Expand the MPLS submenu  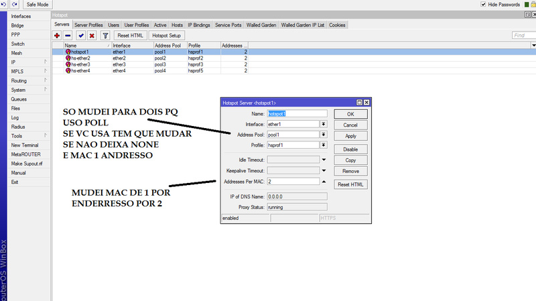[x=45, y=71]
